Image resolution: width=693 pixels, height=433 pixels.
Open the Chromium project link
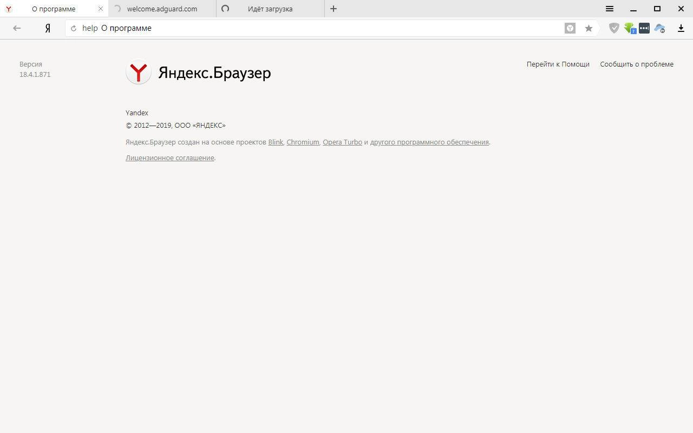303,142
